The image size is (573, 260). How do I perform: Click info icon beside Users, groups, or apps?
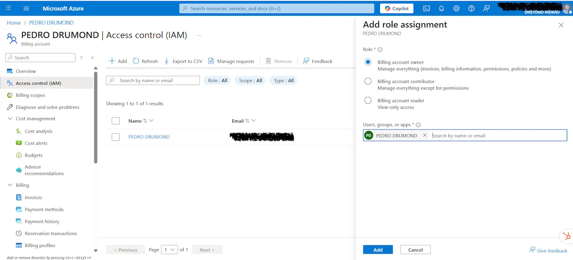418,125
